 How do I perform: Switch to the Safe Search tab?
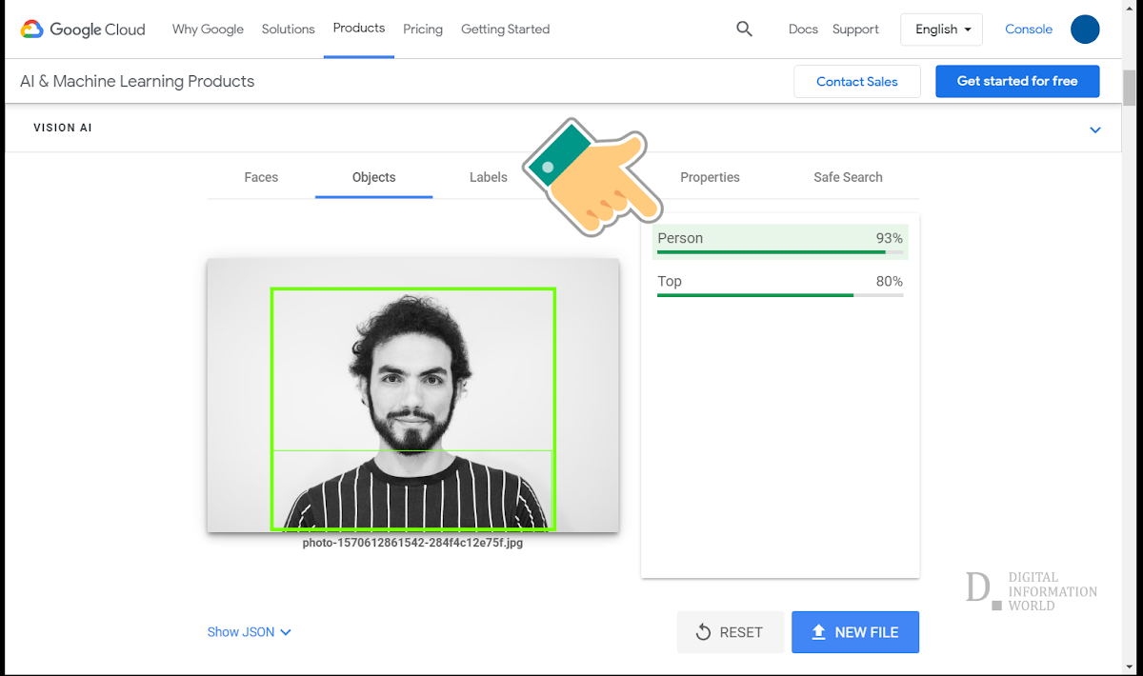(848, 177)
